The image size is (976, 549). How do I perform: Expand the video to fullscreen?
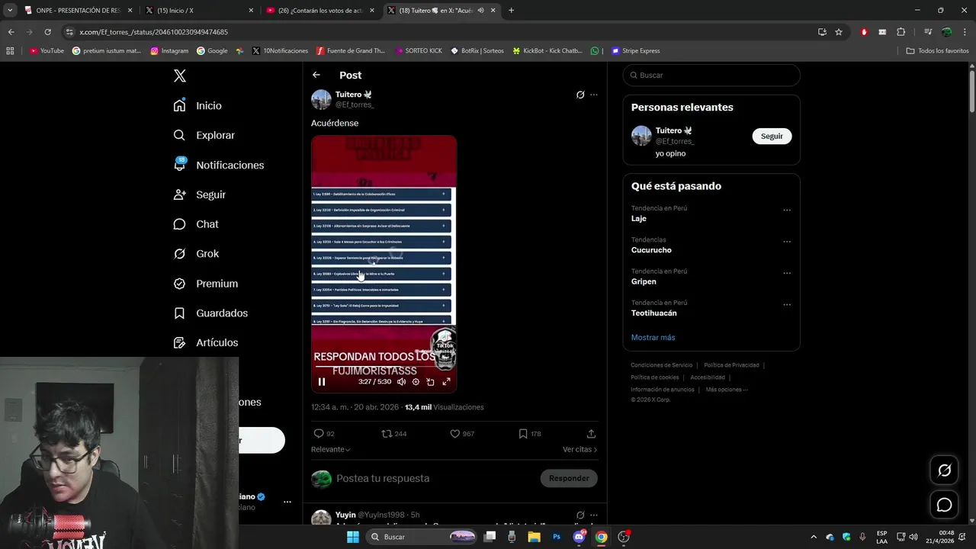tap(446, 382)
